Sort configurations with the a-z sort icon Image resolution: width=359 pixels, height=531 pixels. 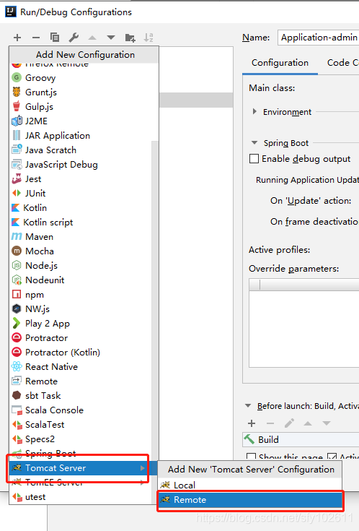149,38
